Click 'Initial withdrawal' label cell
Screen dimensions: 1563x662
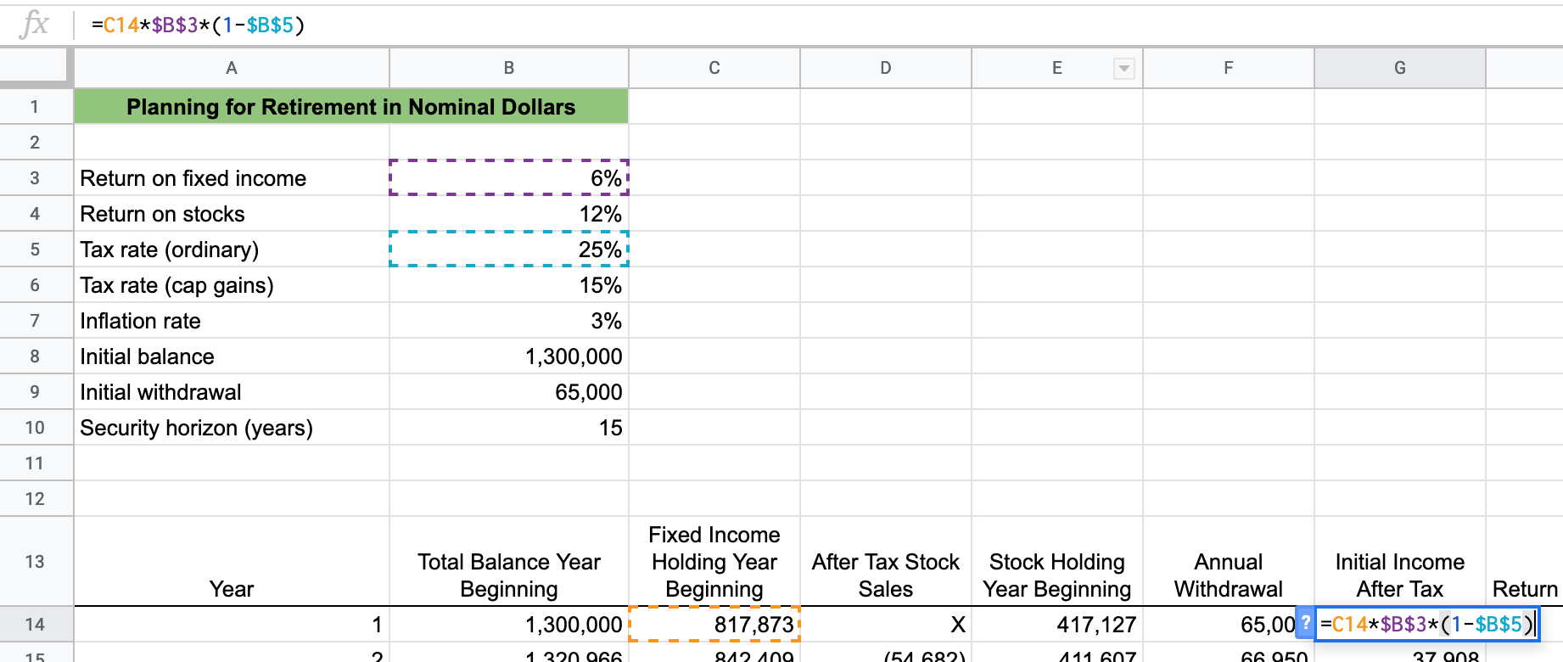click(x=232, y=392)
